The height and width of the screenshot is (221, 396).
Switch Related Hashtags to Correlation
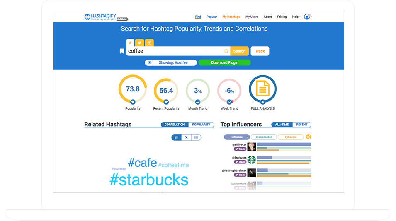175,125
